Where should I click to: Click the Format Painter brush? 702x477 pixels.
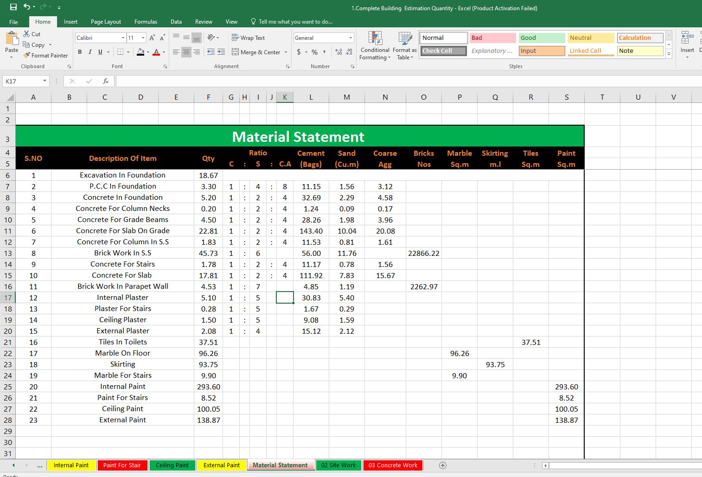click(x=45, y=55)
